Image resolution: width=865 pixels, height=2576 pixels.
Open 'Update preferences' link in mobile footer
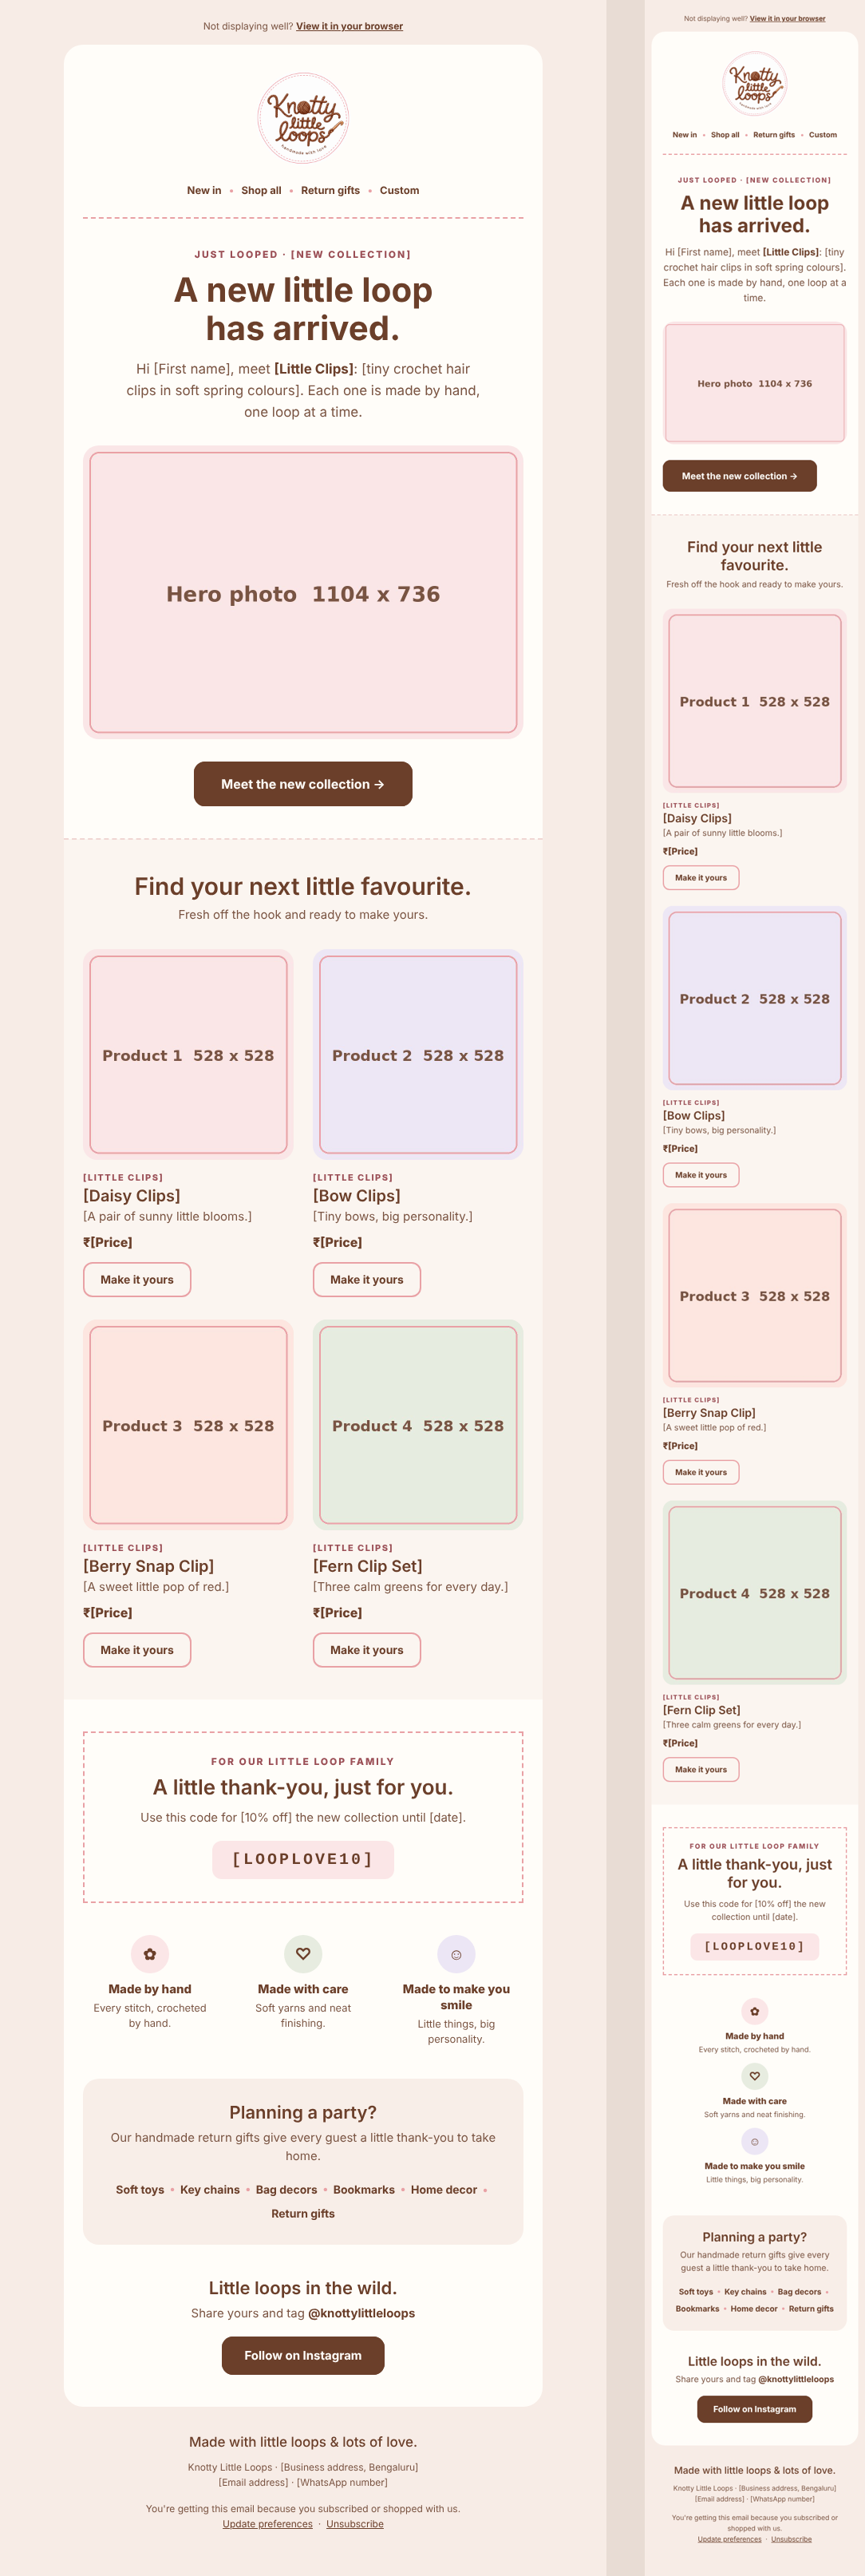pos(729,2538)
